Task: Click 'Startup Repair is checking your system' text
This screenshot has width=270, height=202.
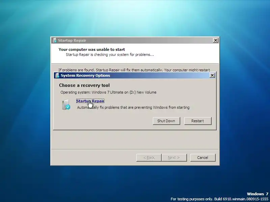Action: [110, 55]
